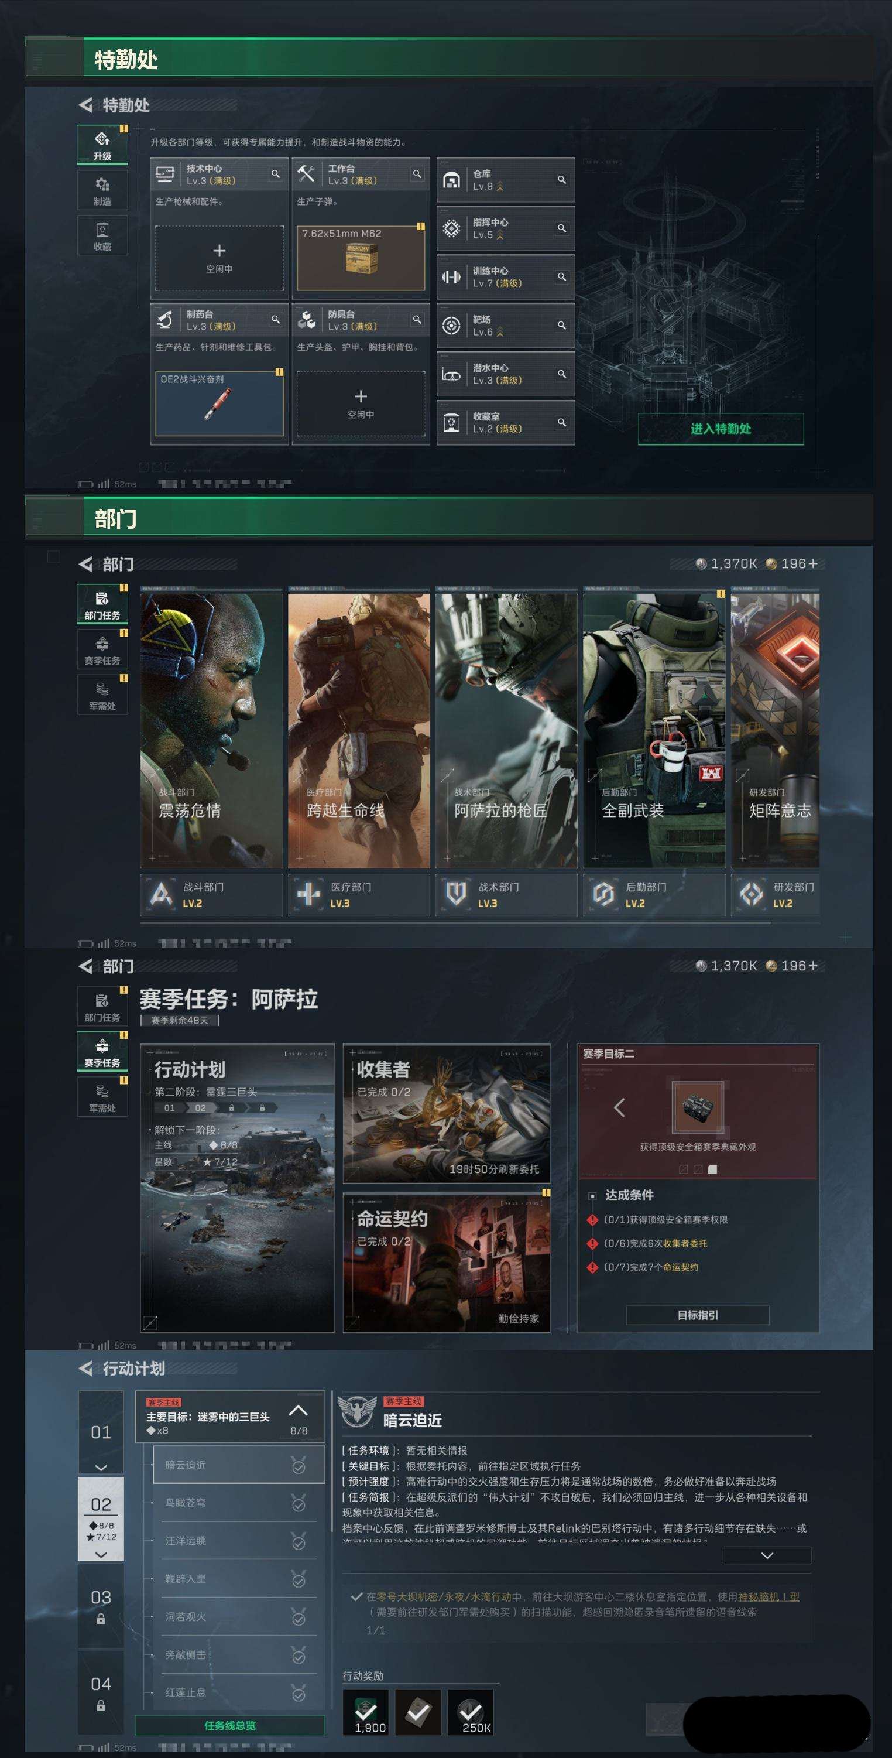The height and width of the screenshot is (1758, 892).
Task: Select the 鞭辟入里 mission row
Action: 238,1579
